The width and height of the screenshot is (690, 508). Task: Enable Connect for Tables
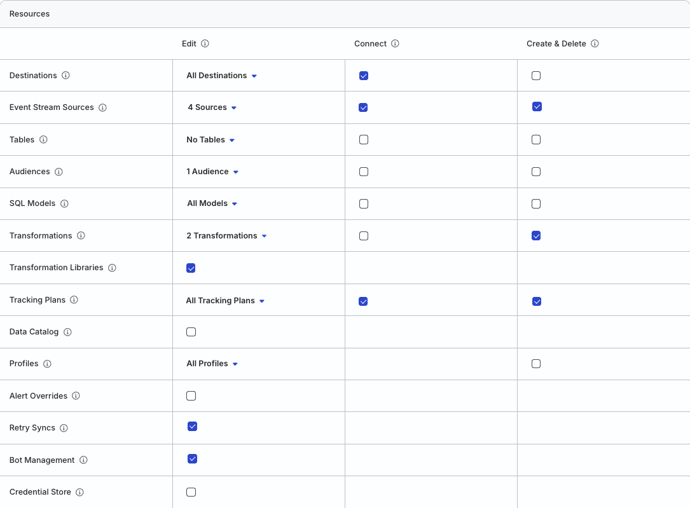click(364, 139)
